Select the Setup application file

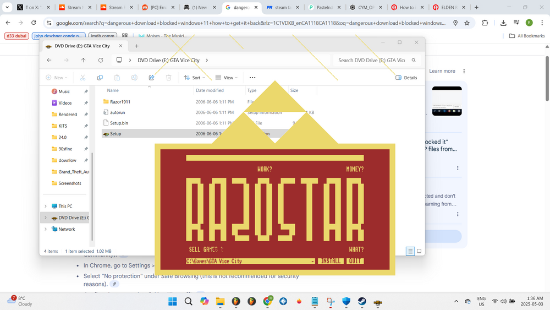(x=116, y=133)
